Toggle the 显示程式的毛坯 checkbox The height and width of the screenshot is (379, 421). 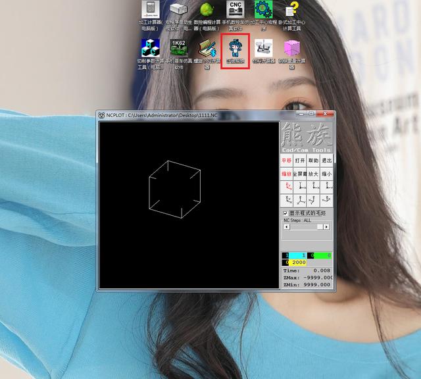pyautogui.click(x=285, y=213)
